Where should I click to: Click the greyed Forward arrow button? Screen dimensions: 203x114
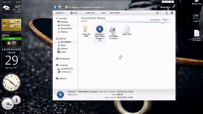tap(59, 7)
